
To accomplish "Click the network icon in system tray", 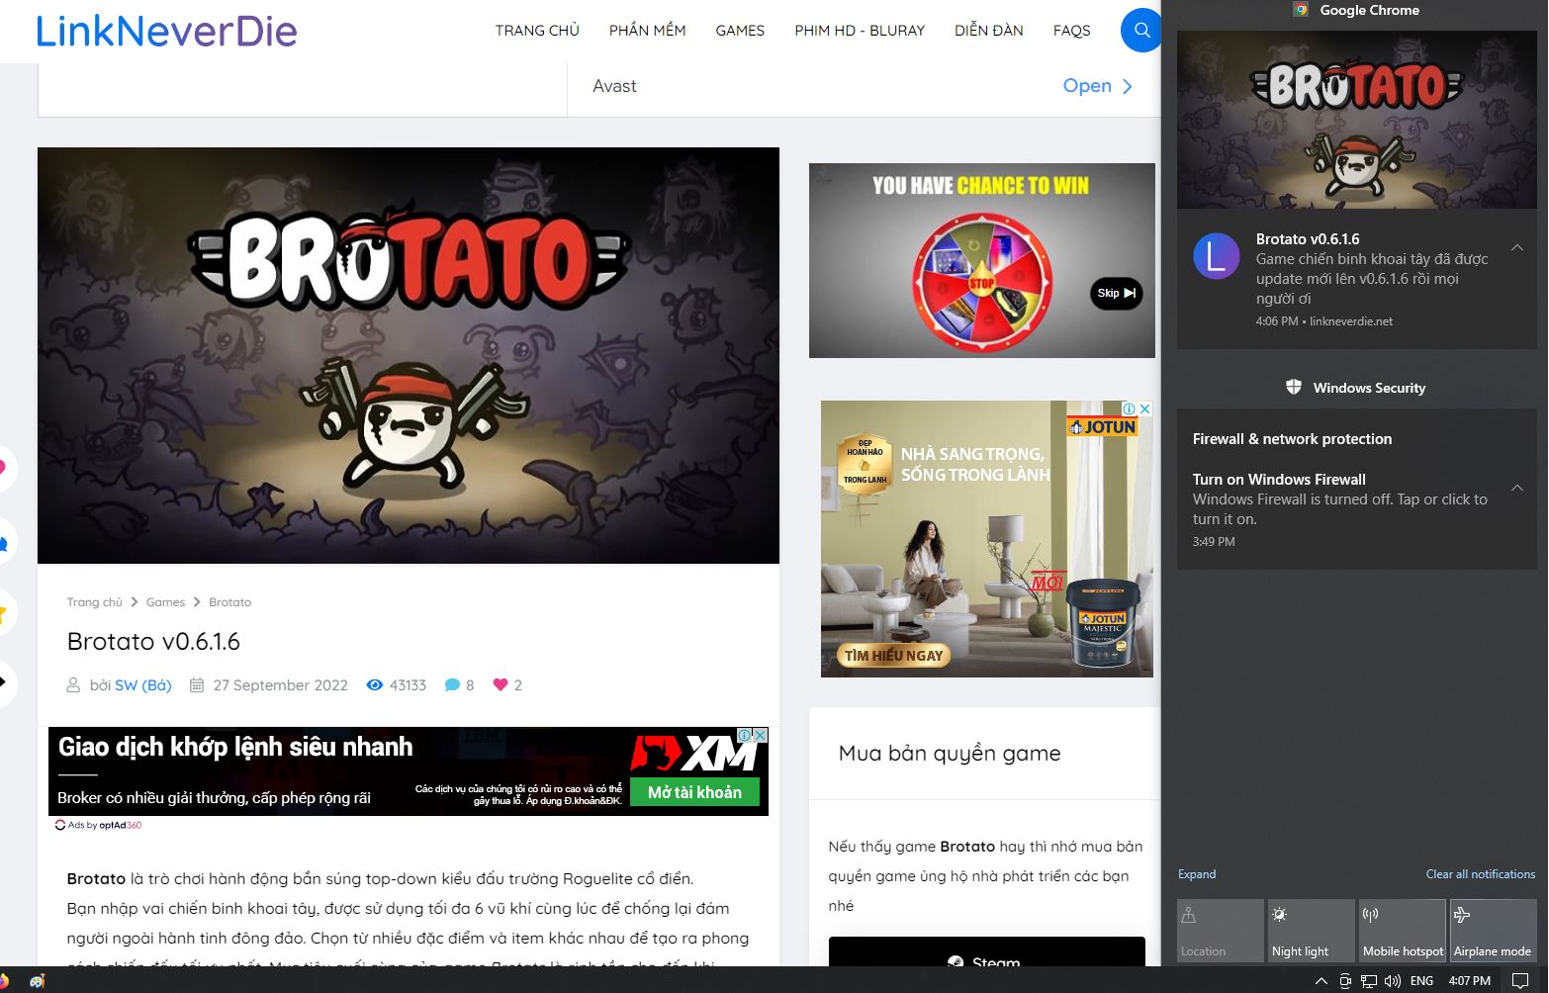I will [x=1369, y=981].
